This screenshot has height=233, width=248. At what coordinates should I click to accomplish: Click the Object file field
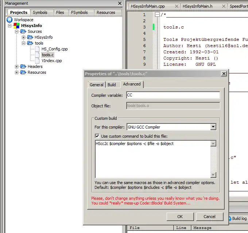click(173, 106)
